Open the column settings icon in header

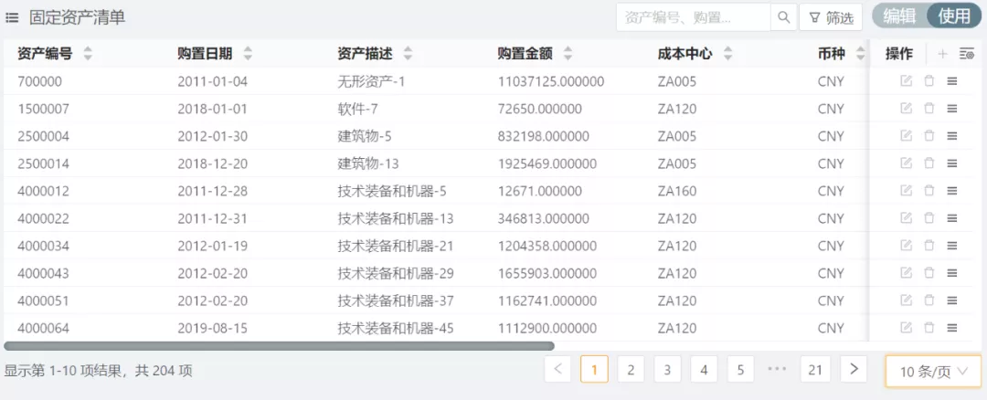(966, 54)
